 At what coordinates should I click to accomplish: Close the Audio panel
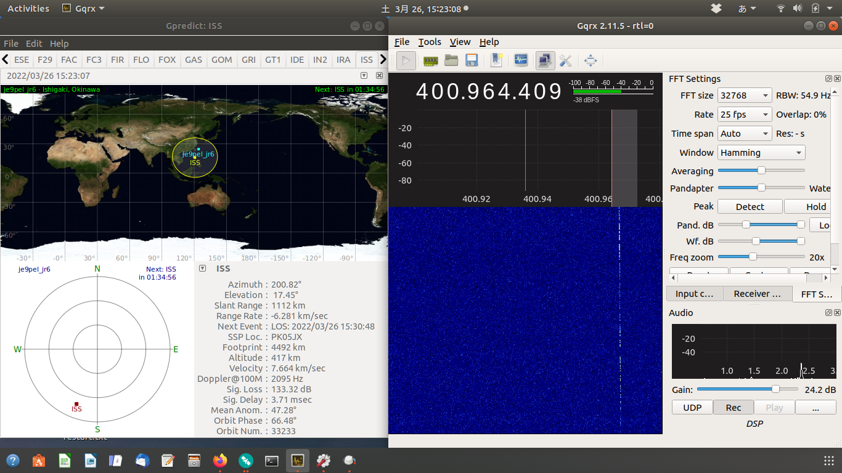pos(837,313)
